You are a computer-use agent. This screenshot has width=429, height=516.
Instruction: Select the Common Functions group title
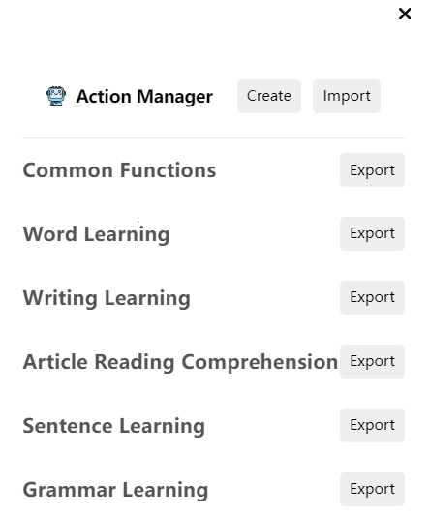click(x=119, y=170)
